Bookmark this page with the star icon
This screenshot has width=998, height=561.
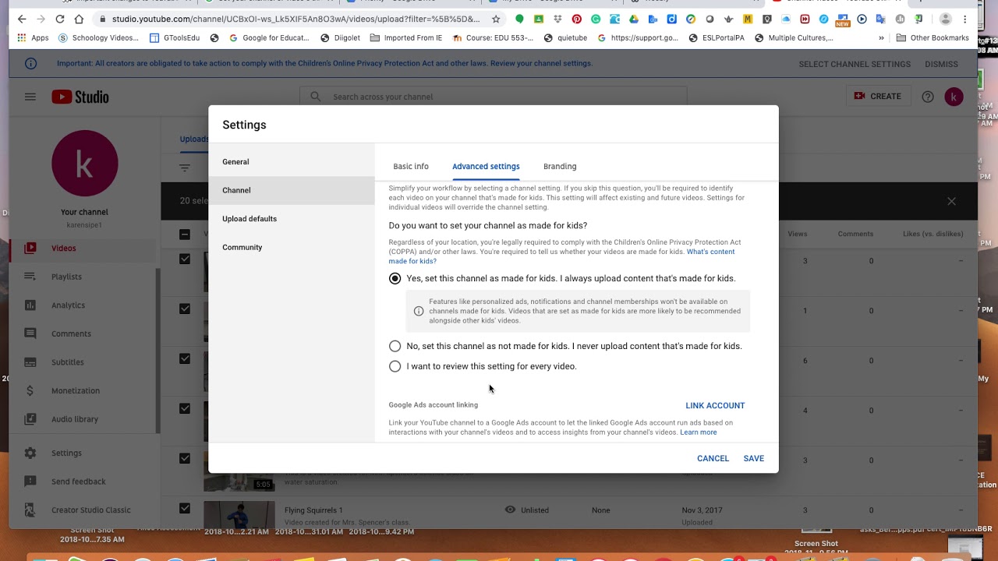point(496,19)
